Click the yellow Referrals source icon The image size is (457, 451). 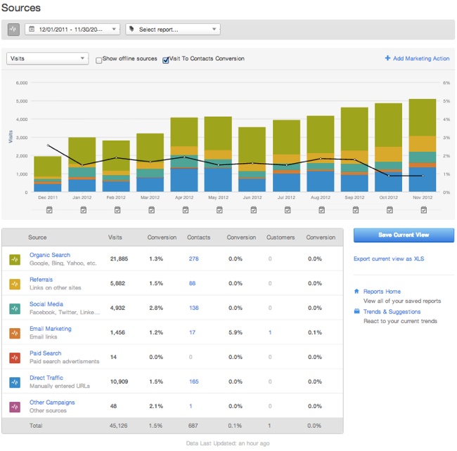point(15,284)
